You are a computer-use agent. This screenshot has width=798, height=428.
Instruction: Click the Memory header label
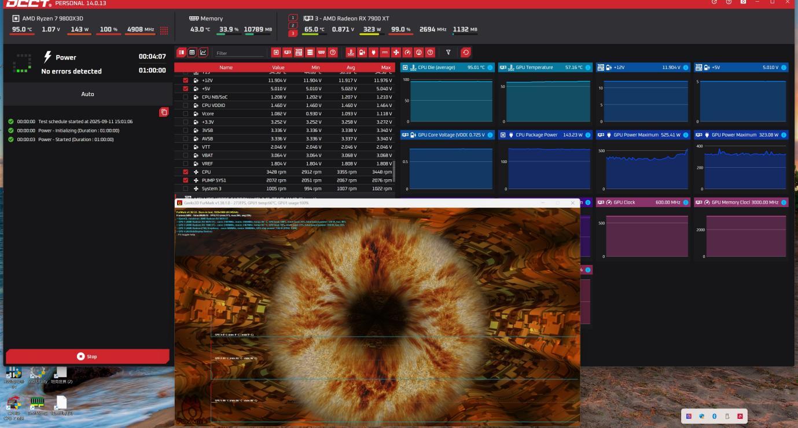(212, 19)
